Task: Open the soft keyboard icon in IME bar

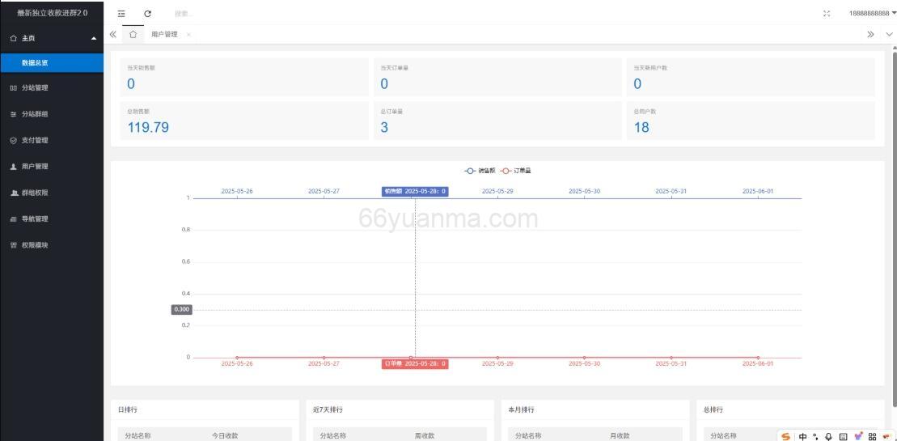Action: [x=844, y=436]
